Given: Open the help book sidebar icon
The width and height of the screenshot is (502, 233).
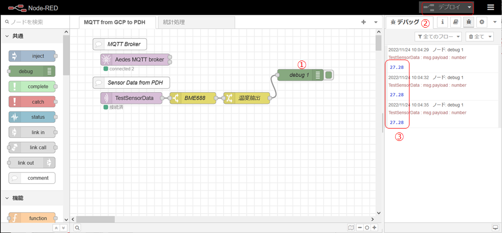Looking at the screenshot, I should pyautogui.click(x=455, y=22).
